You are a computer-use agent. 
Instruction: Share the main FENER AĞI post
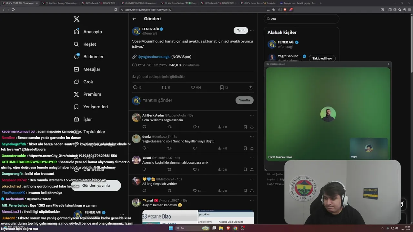[x=250, y=87]
